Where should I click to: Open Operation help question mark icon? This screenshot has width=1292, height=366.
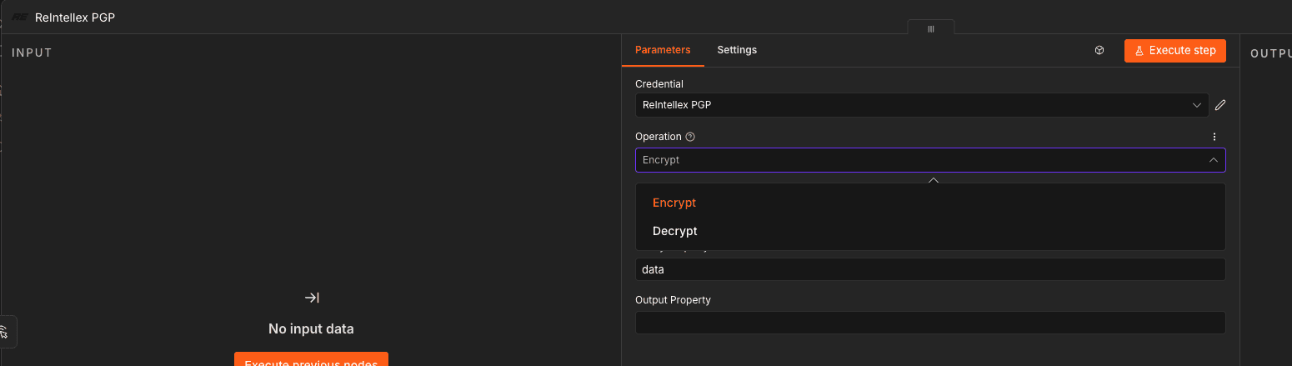pos(690,137)
